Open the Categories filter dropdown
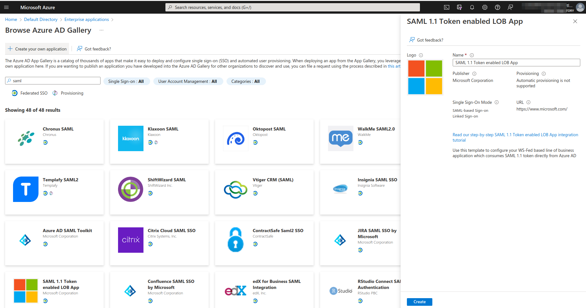 [246, 81]
